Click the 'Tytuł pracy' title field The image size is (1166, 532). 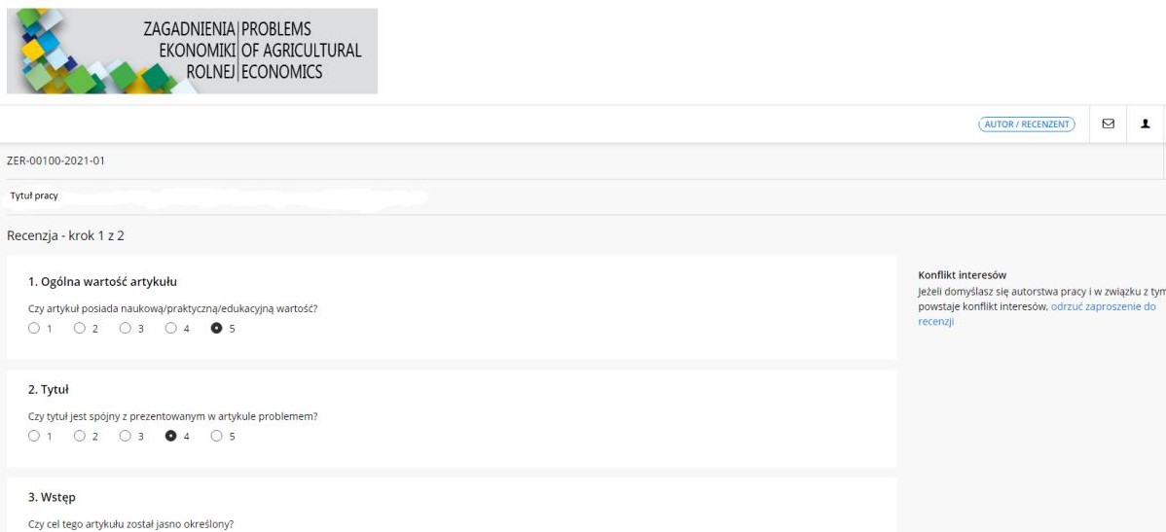coord(218,196)
